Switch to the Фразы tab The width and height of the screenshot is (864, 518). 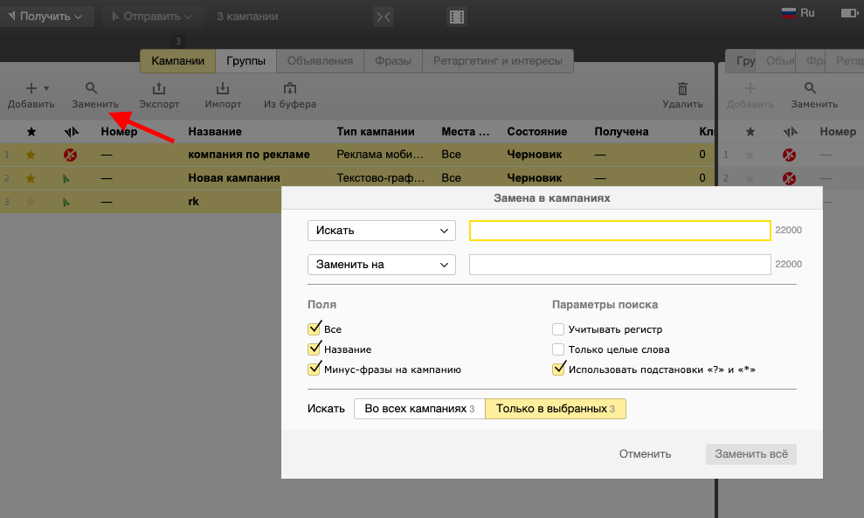coord(393,61)
